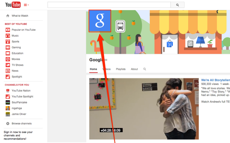Click the Movies film reel icon
This screenshot has height=143, width=230.
point(8,59)
